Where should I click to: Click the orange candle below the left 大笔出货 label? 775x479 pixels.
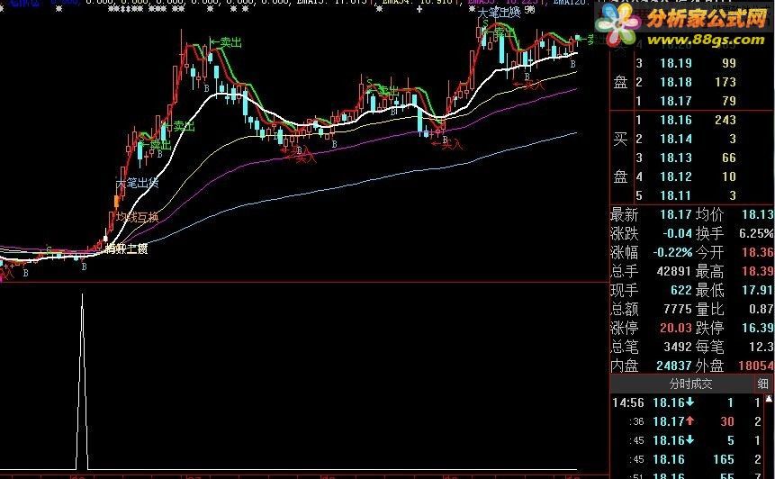(117, 201)
